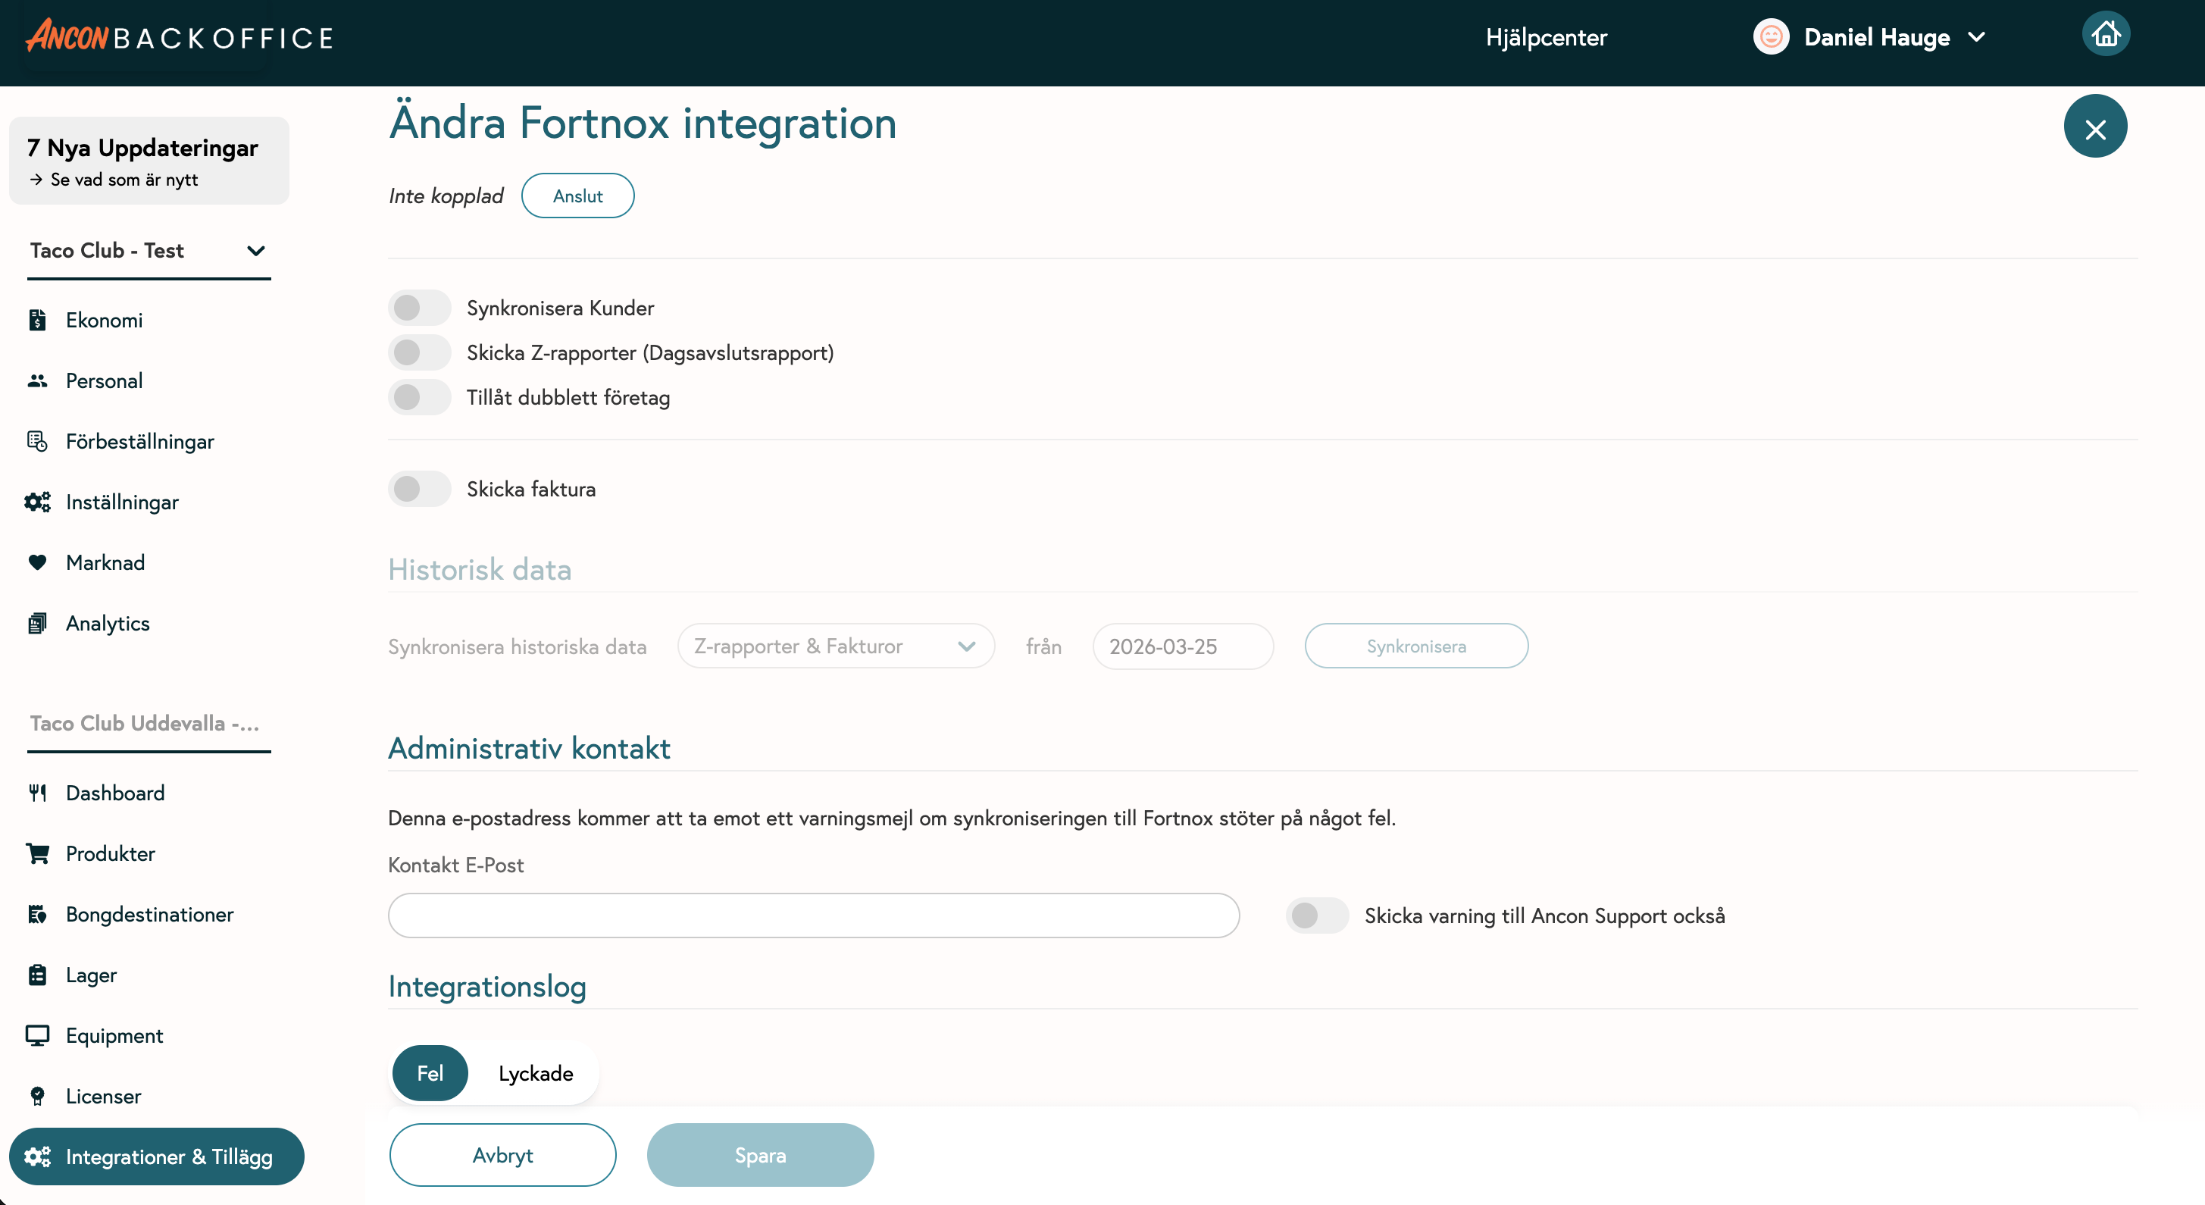
Task: Click the Licenser badge icon
Action: click(37, 1097)
